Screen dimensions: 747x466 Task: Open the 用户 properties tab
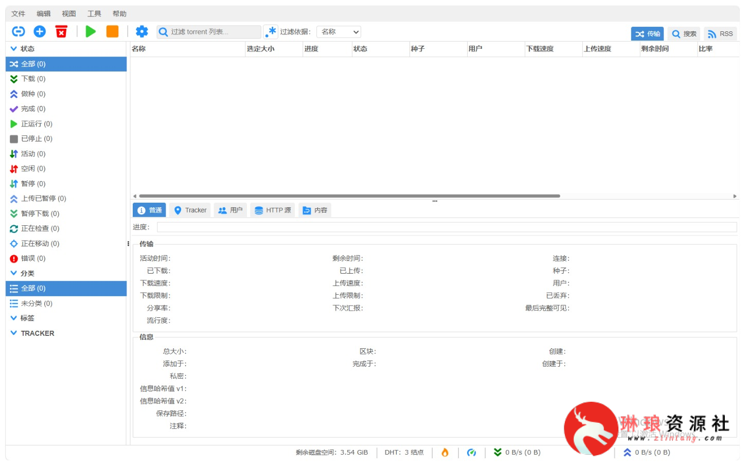[230, 210]
